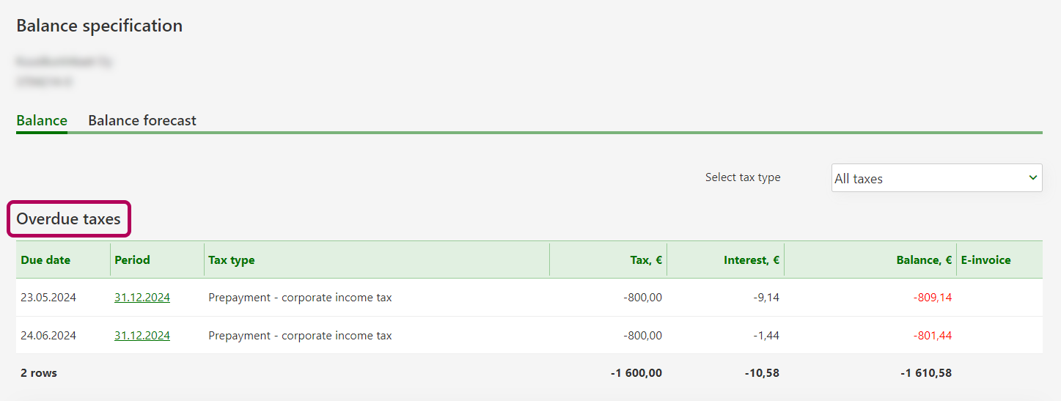Click the Balance, € column header
Image resolution: width=1061 pixels, height=401 pixels.
924,260
